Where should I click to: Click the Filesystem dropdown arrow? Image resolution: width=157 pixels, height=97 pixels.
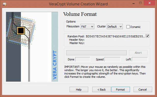pos(92,27)
